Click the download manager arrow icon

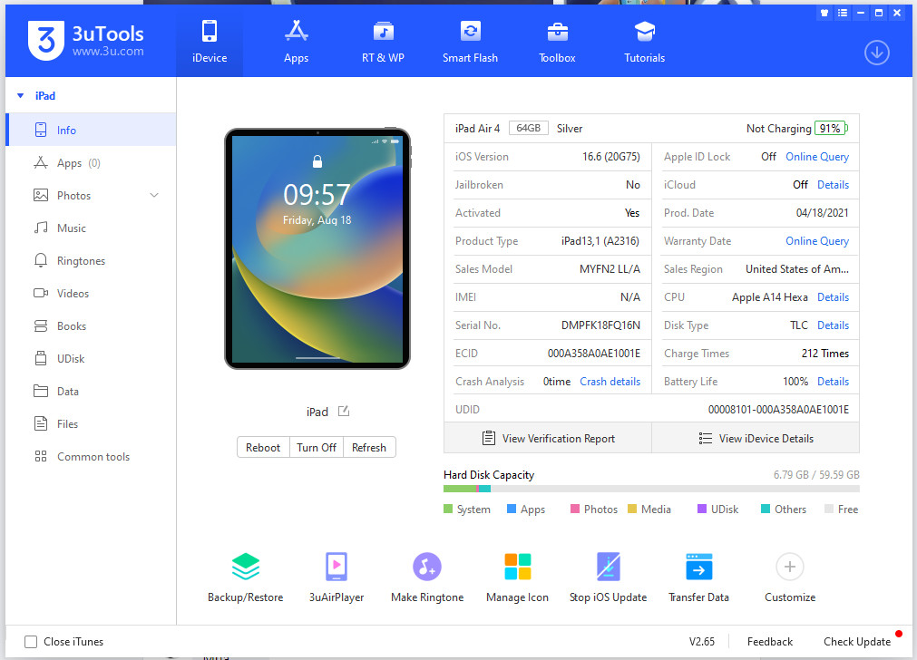click(x=877, y=53)
